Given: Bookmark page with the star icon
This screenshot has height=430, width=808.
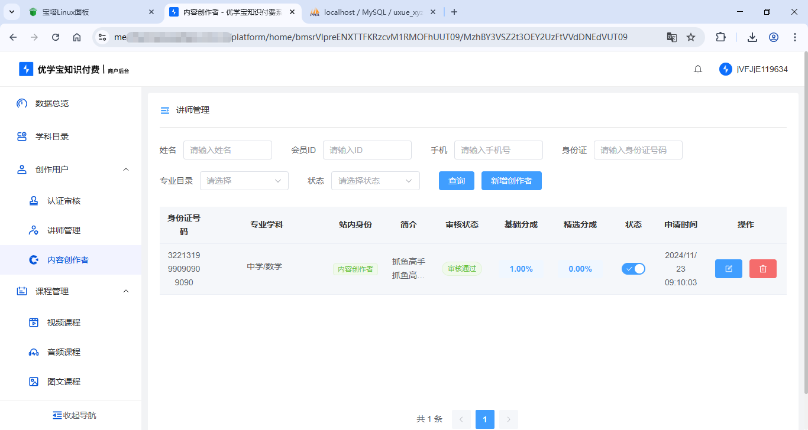Looking at the screenshot, I should coord(691,37).
